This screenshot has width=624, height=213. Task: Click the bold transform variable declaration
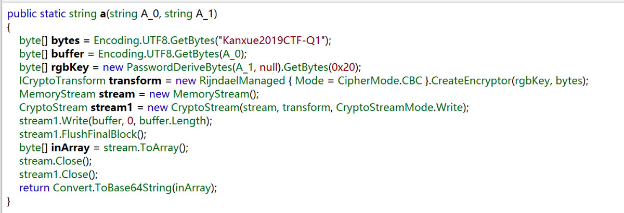pos(134,81)
